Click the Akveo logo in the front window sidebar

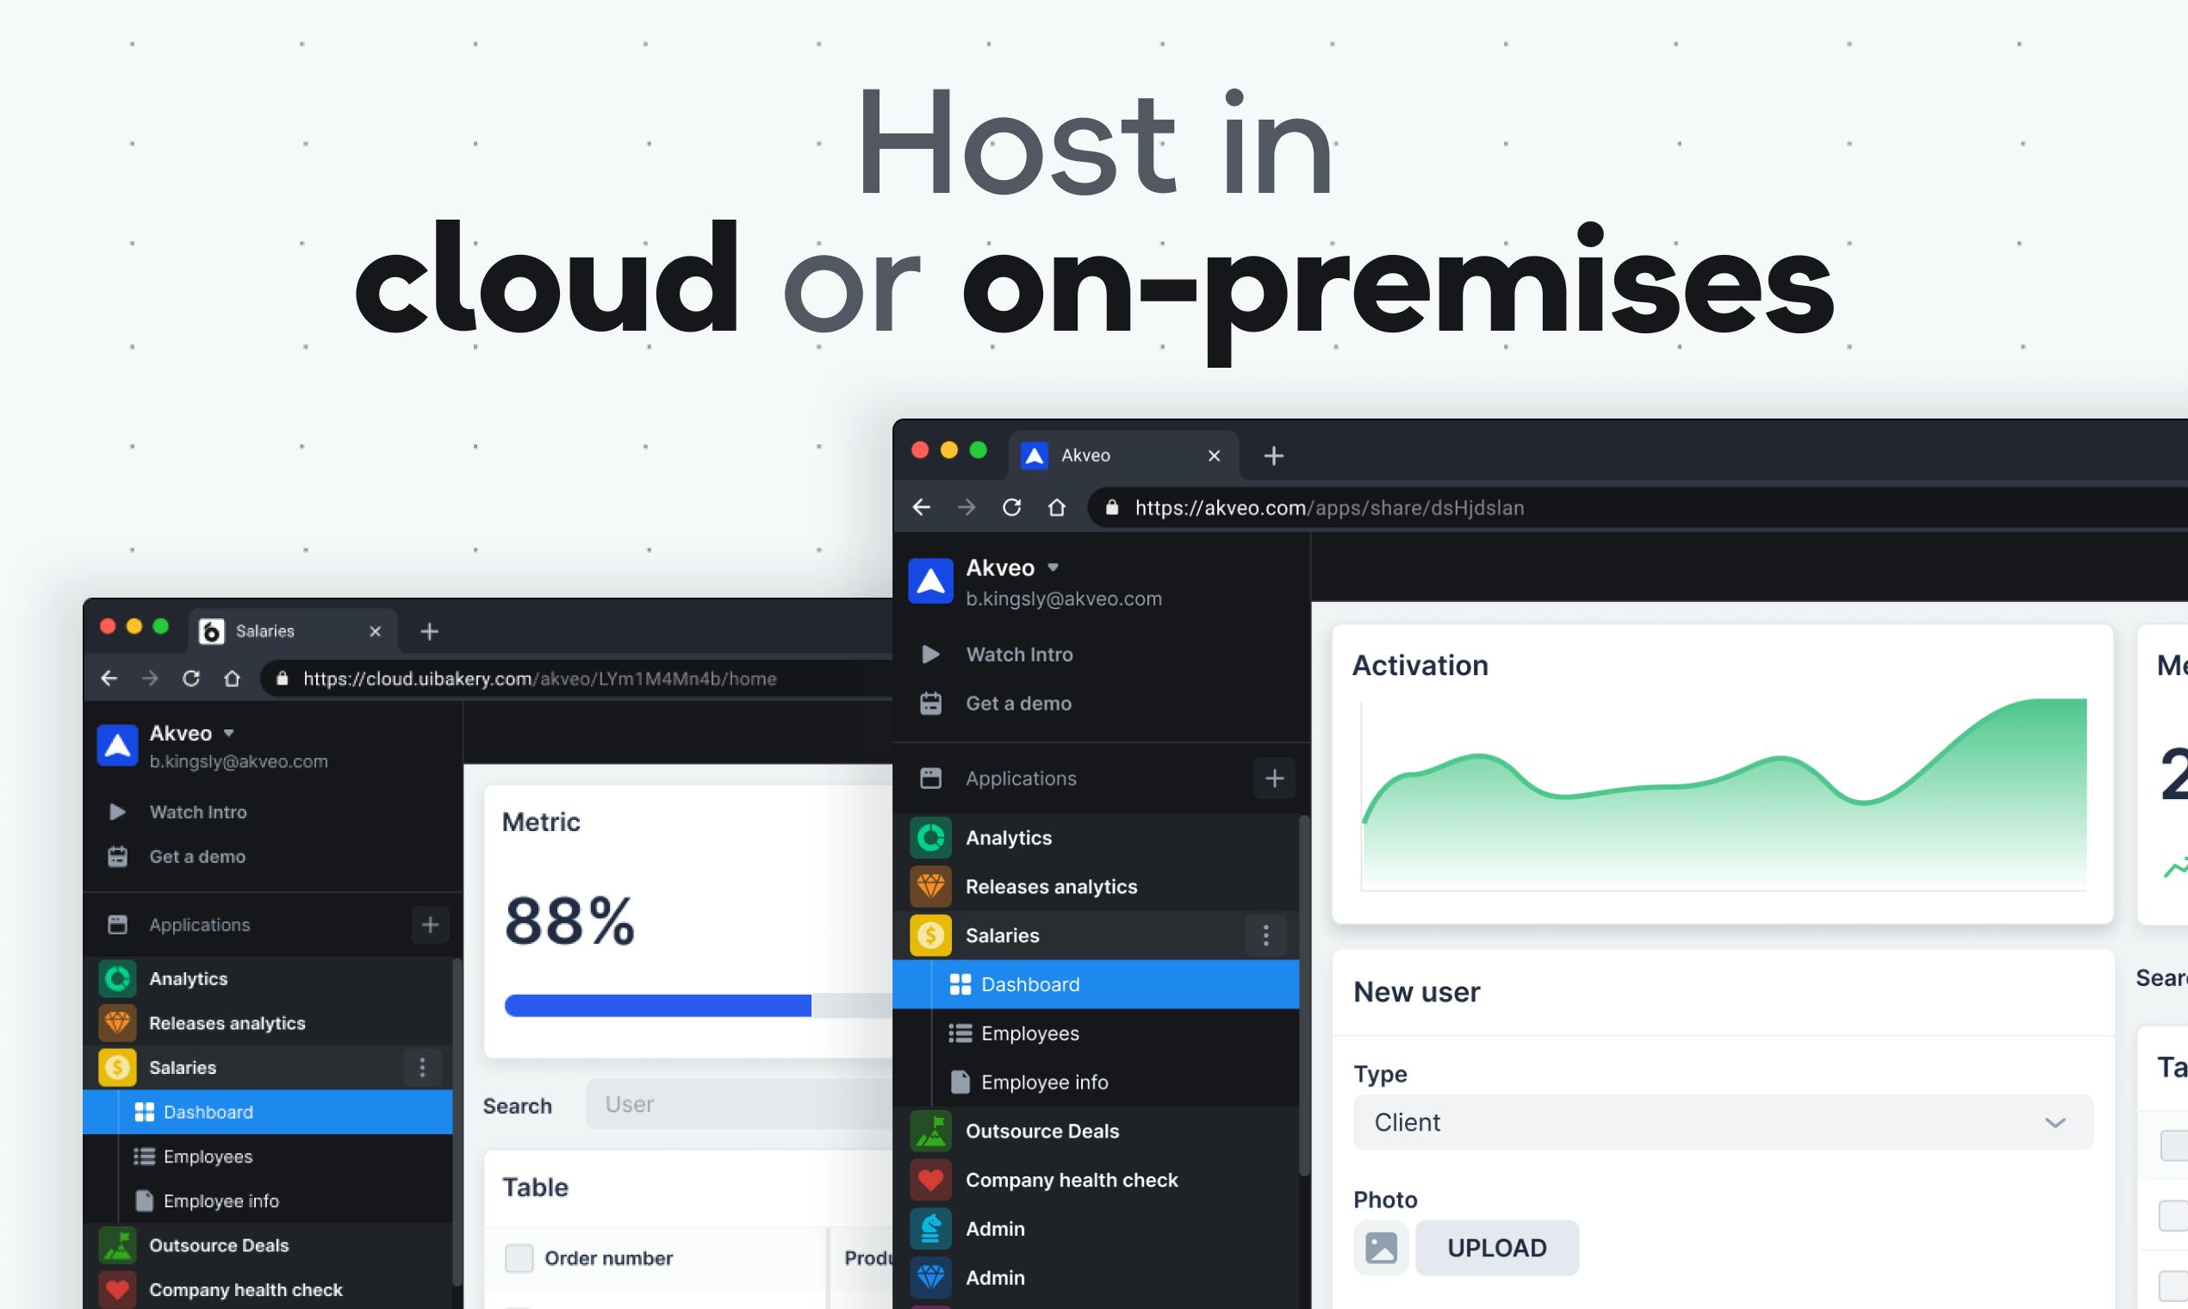[x=931, y=581]
